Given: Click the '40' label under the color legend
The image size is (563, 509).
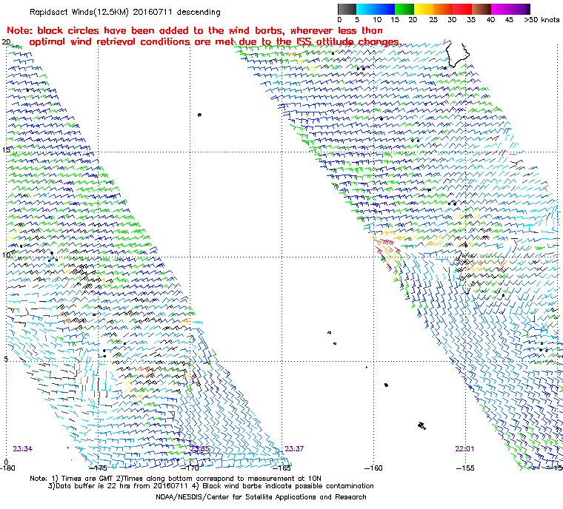Looking at the screenshot, I should (490, 20).
